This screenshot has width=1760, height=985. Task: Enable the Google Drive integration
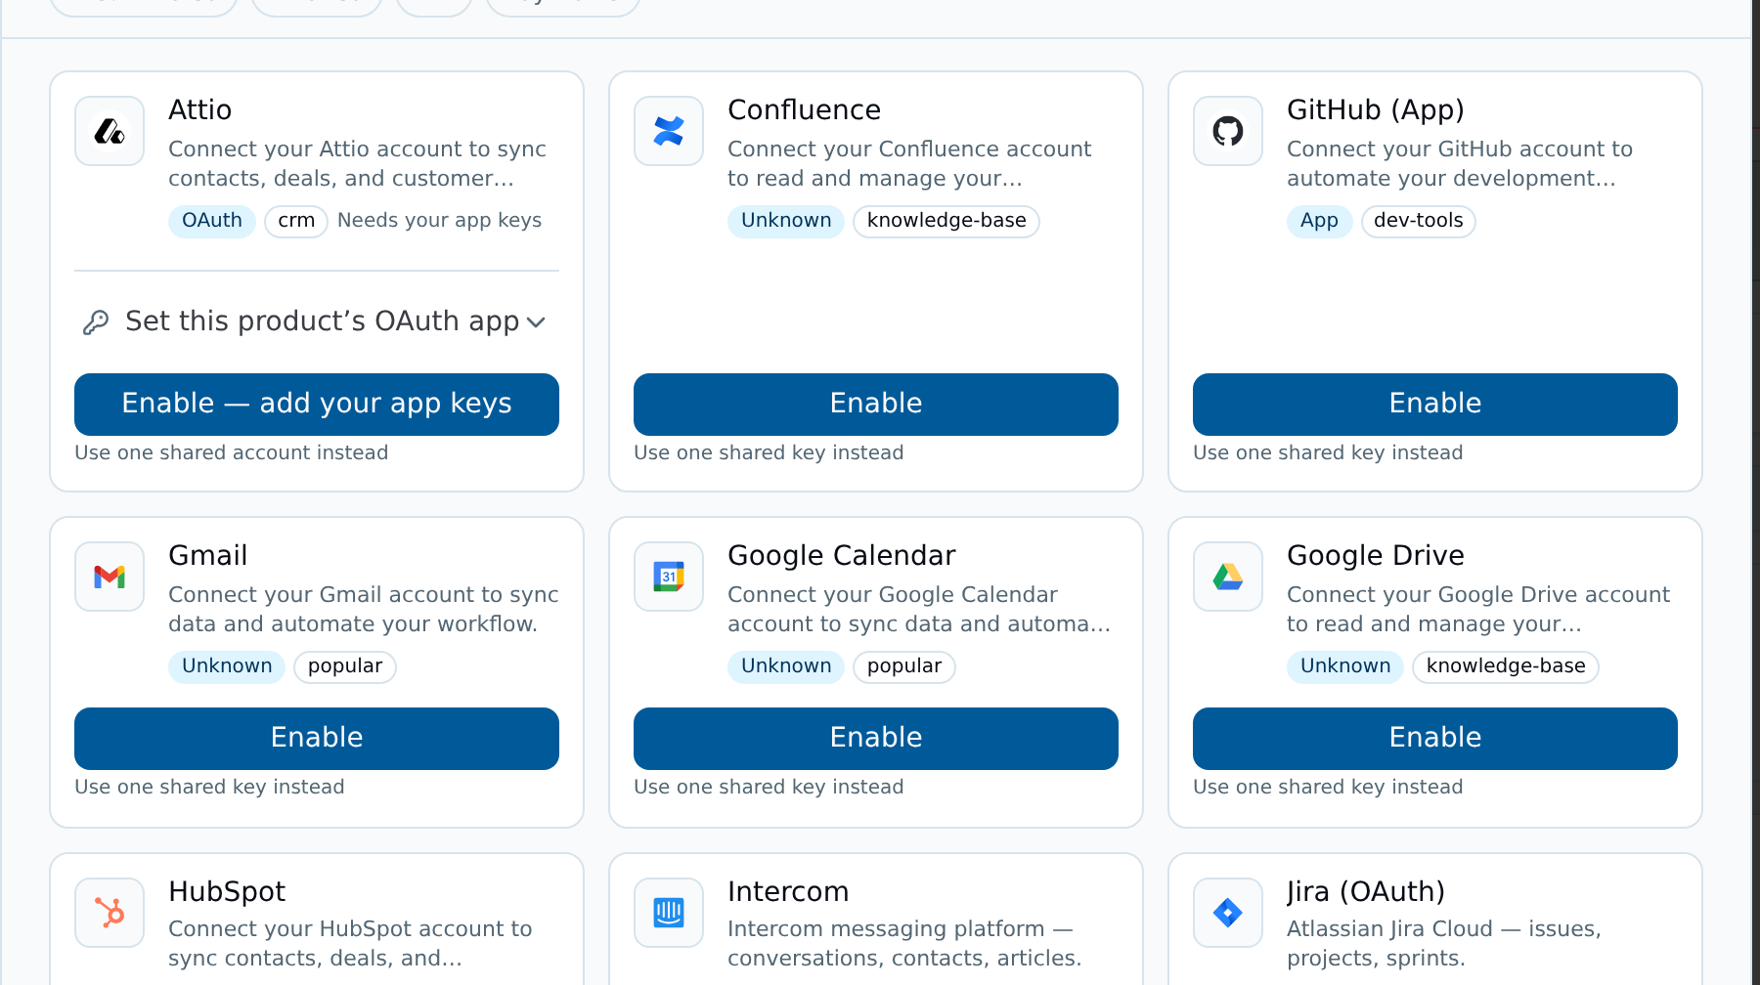[1435, 739]
